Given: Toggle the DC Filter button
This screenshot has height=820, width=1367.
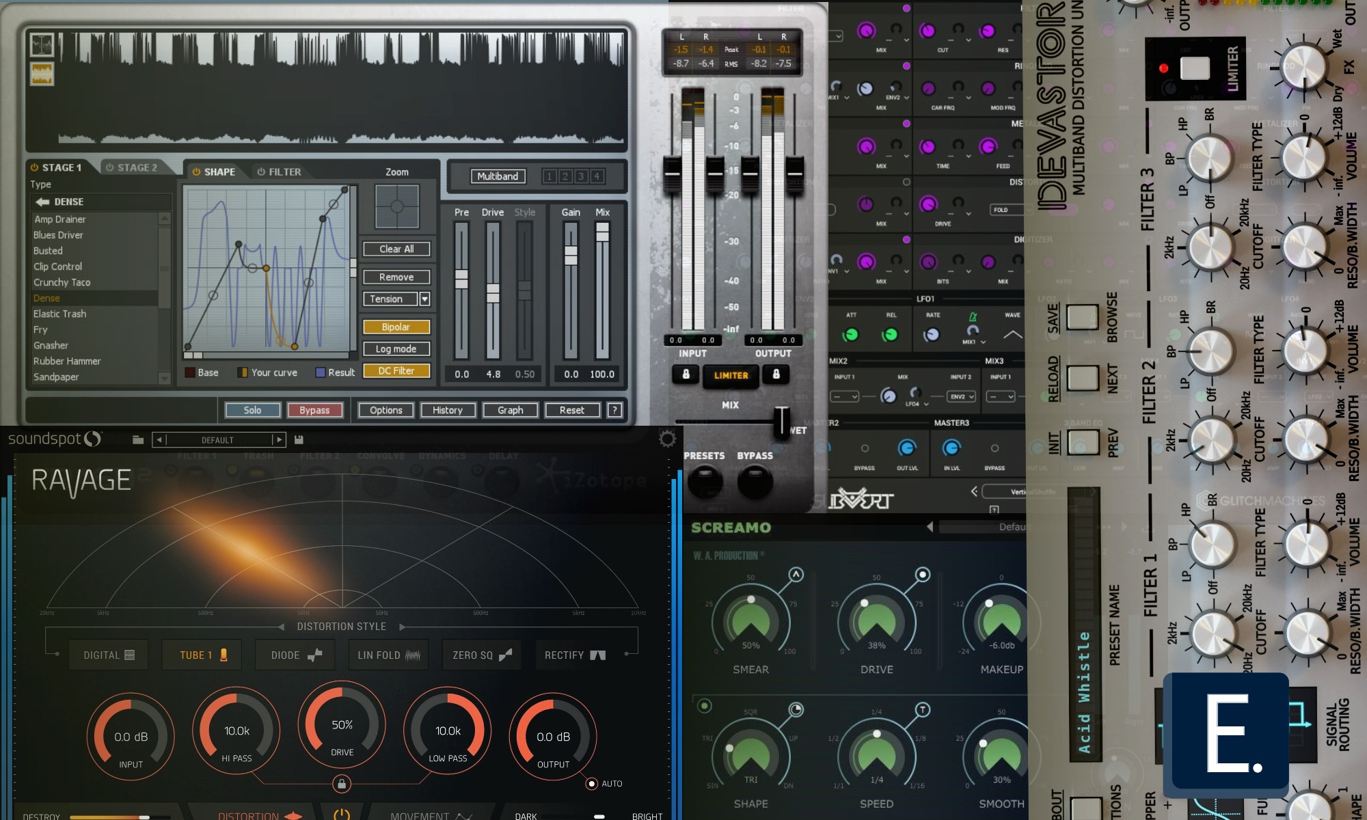Looking at the screenshot, I should (396, 370).
